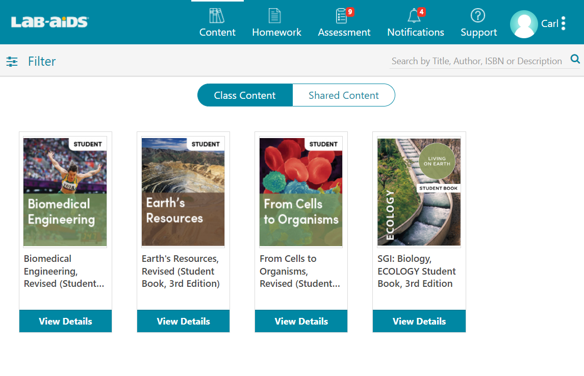
Task: View Details for Ecology Student Book
Action: pyautogui.click(x=419, y=321)
